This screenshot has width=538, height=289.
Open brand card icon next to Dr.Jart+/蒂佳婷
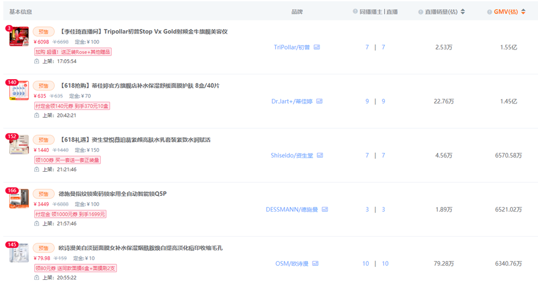(x=320, y=101)
